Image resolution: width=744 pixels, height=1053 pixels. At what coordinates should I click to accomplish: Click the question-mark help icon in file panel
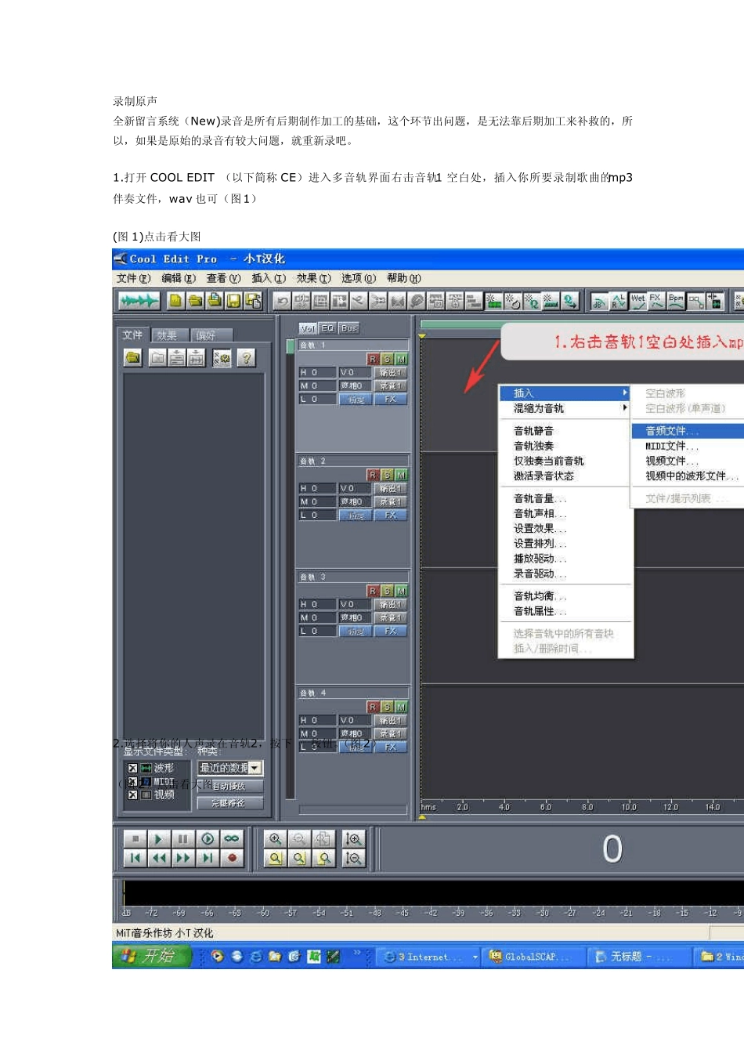(246, 358)
